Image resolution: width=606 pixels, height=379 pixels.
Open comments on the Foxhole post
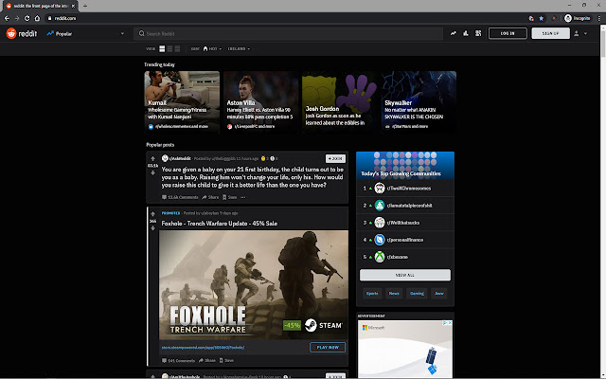pos(178,360)
